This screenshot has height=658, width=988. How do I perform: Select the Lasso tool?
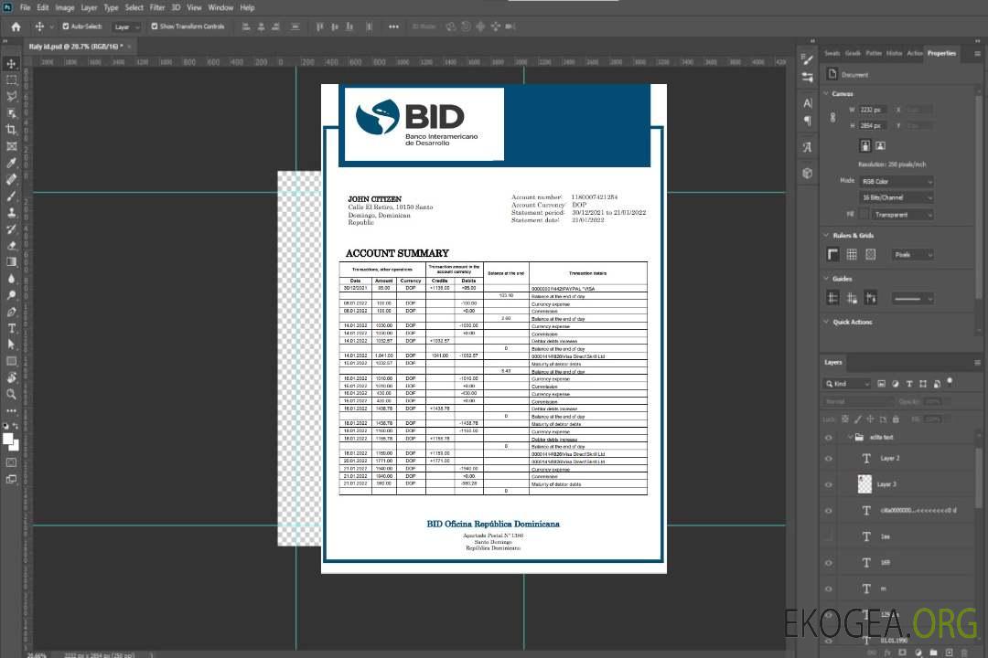tap(11, 96)
